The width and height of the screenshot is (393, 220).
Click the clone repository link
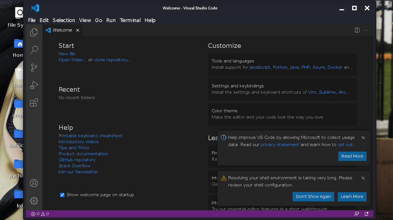[112, 60]
